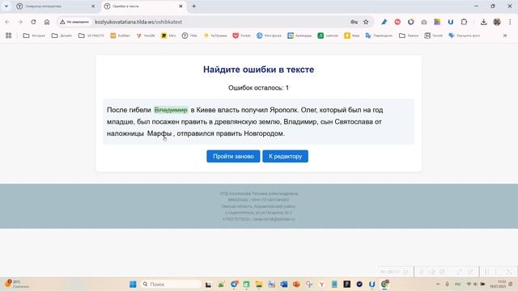Go back using the back arrow
The height and width of the screenshot is (291, 518).
point(7,22)
